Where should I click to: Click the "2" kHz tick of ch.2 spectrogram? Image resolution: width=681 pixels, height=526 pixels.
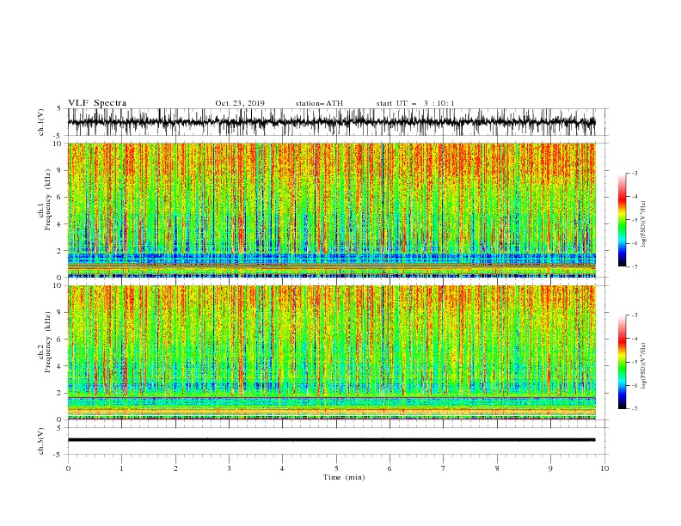[60, 393]
